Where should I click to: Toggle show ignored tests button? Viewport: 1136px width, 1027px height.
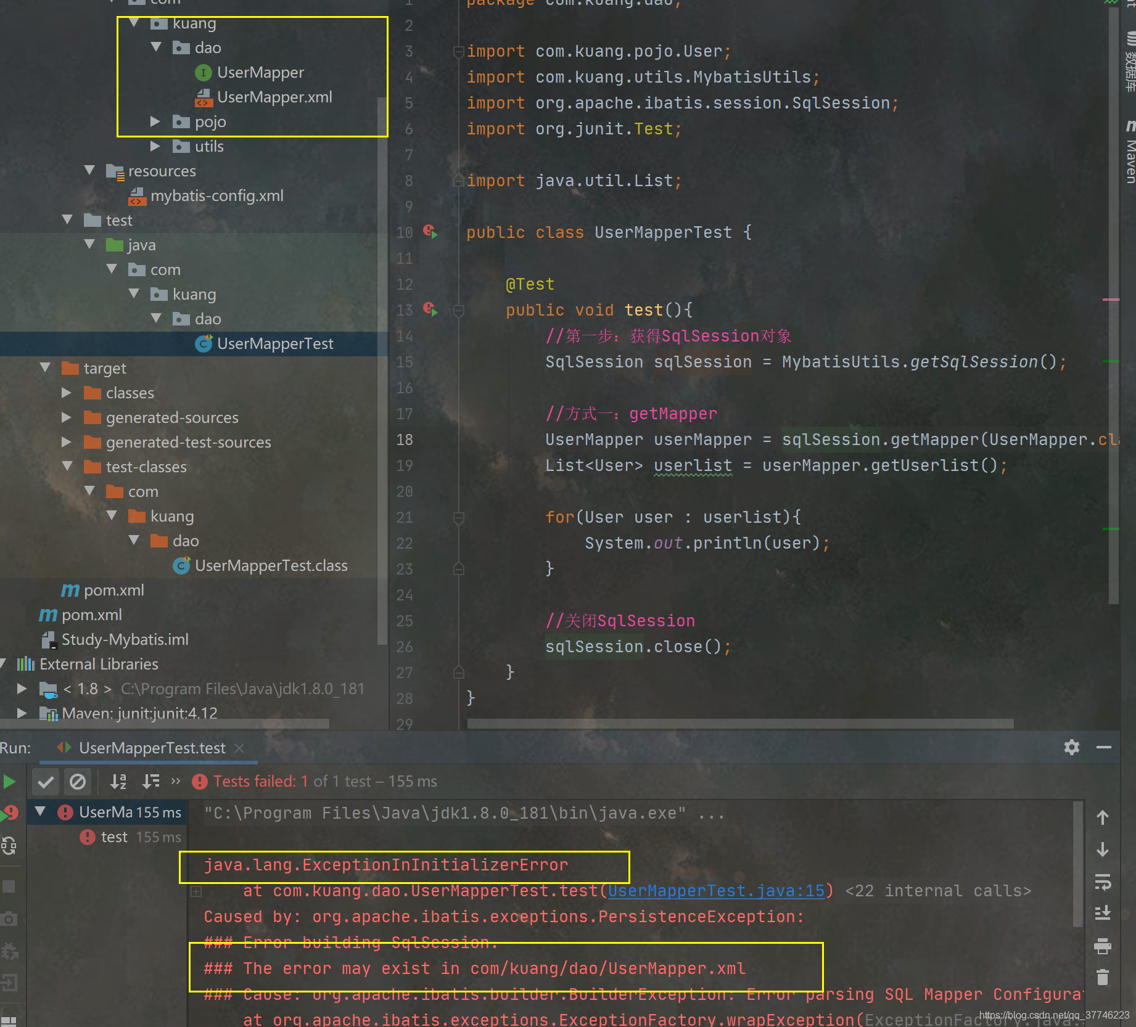[x=78, y=782]
